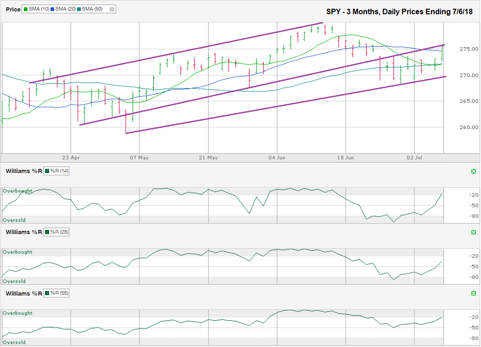The width and height of the screenshot is (481, 347).
Task: Remove the Williams %R (14) panel
Action: (474, 171)
